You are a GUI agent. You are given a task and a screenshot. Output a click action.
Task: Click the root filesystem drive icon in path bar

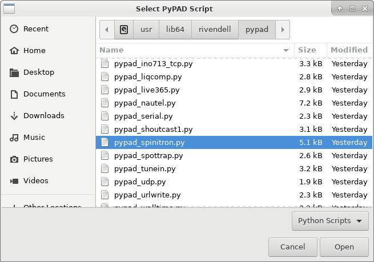124,30
